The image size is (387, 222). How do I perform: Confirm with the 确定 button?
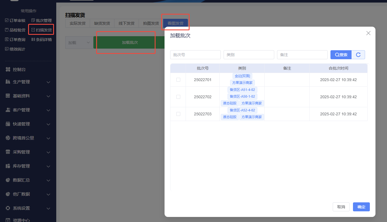(361, 207)
